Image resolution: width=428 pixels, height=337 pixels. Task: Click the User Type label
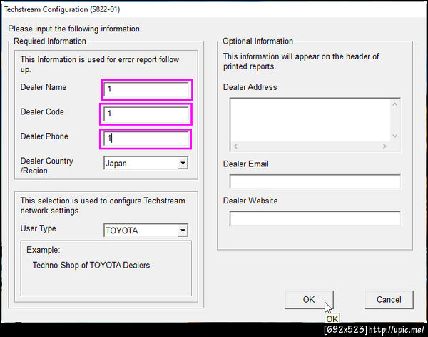(39, 228)
